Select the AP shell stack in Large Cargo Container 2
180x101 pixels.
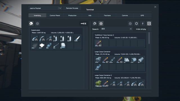[105, 84]
